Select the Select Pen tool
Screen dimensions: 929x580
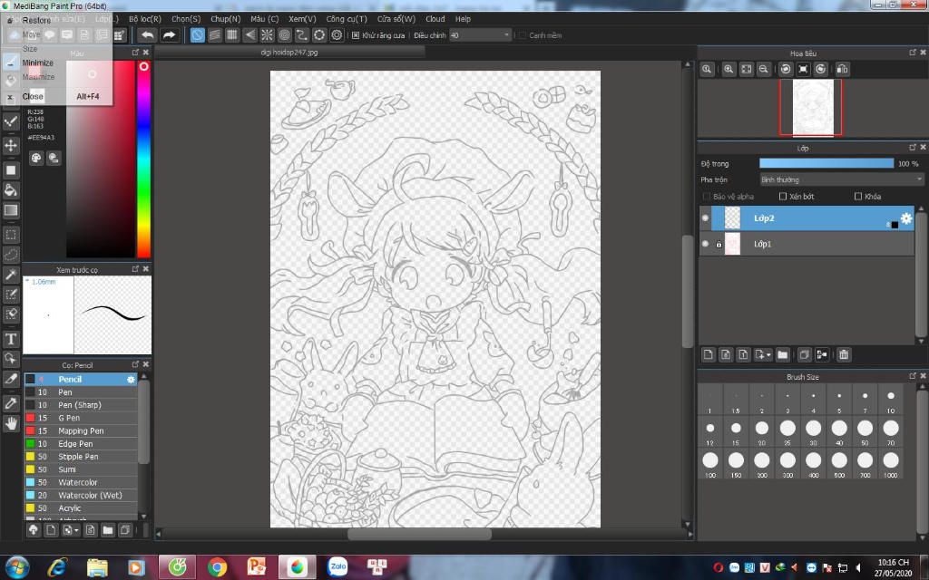pos(11,295)
